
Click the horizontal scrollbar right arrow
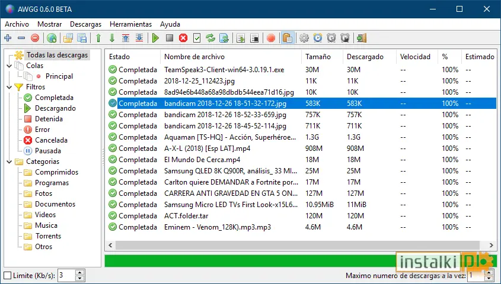click(491, 245)
